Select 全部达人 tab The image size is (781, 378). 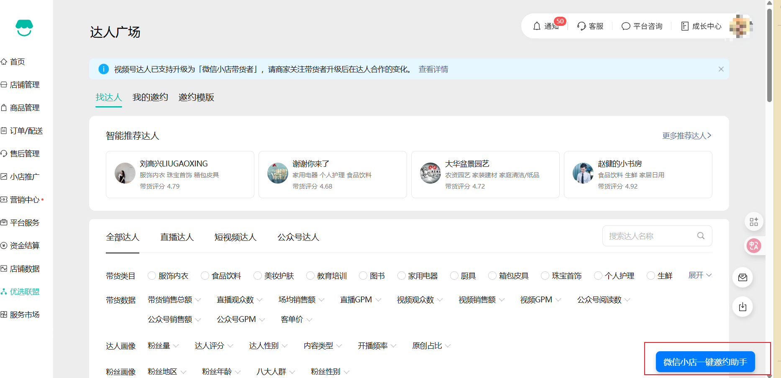point(123,238)
